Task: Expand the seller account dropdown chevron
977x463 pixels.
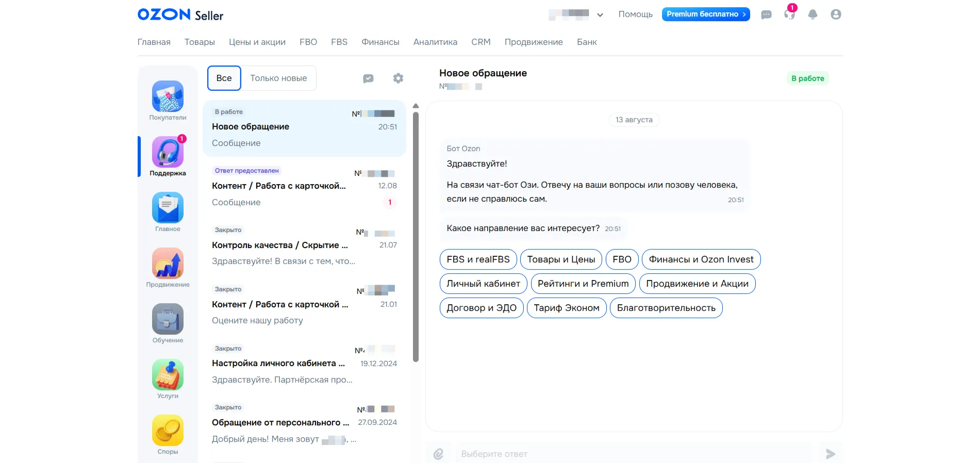Action: pyautogui.click(x=600, y=15)
